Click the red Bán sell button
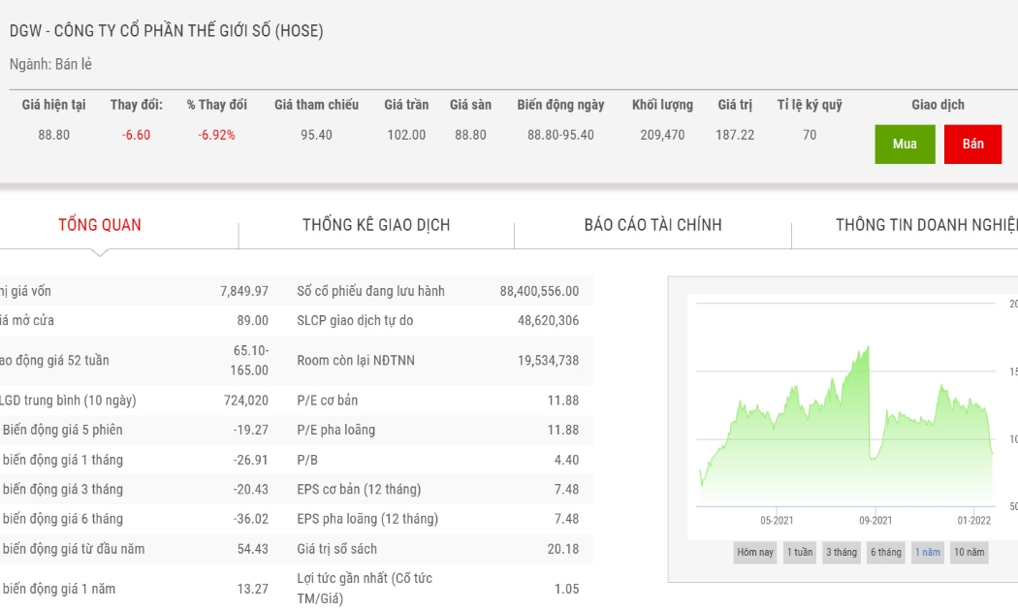The height and width of the screenshot is (611, 1018). coord(972,144)
